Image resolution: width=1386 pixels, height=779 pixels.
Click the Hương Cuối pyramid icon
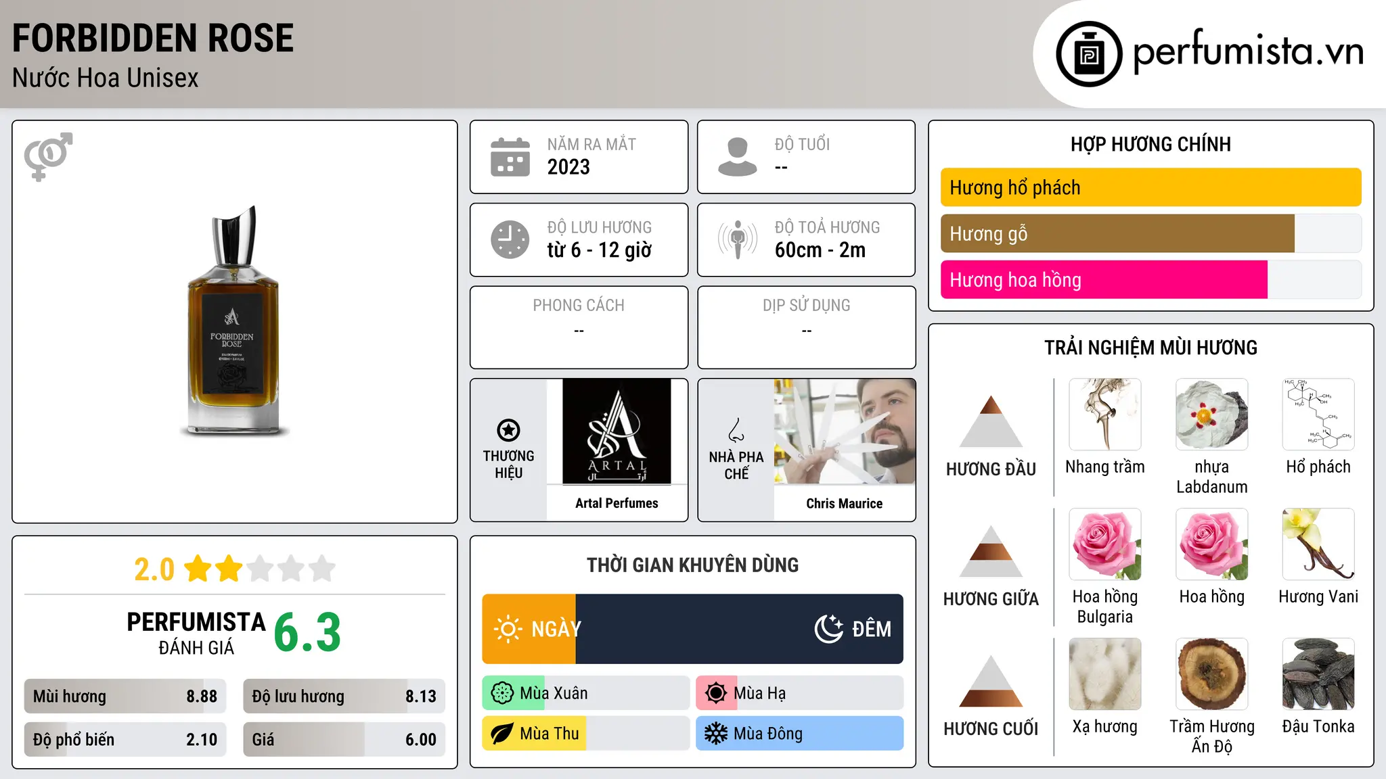point(991,681)
